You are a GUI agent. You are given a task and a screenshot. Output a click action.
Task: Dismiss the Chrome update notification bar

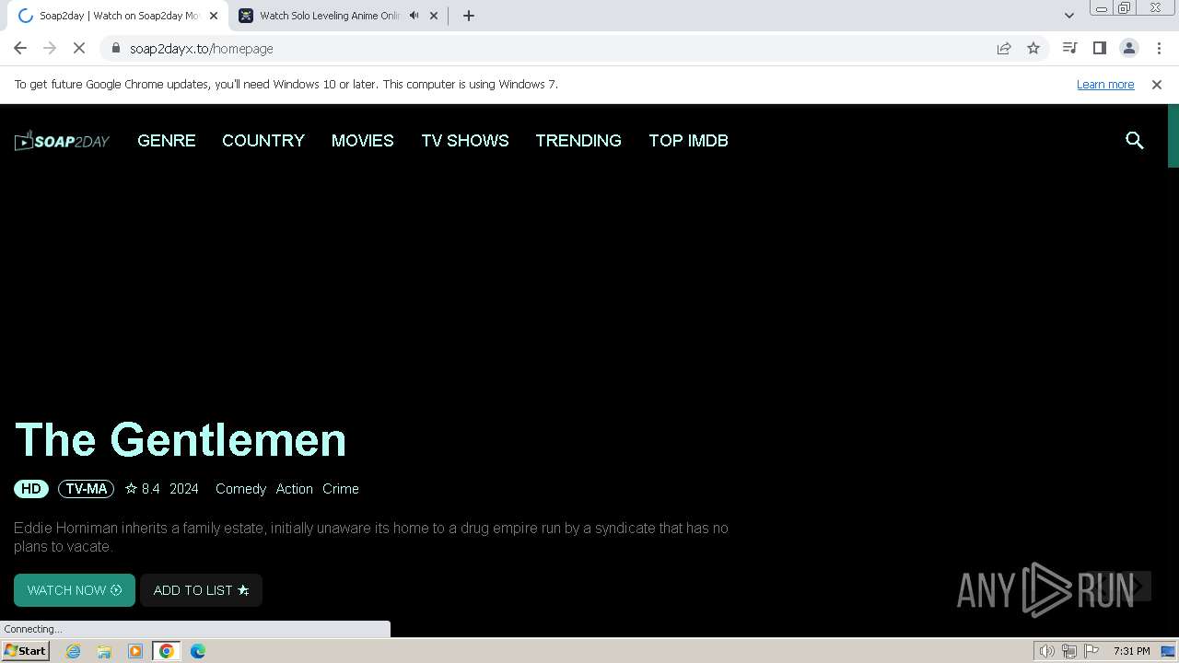coord(1157,84)
